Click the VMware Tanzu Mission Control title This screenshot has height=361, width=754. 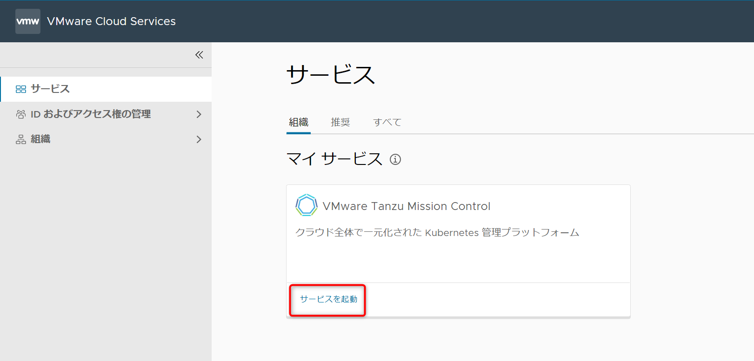[x=406, y=206]
